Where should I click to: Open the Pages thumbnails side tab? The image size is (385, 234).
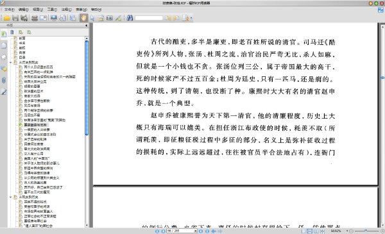click(x=4, y=46)
